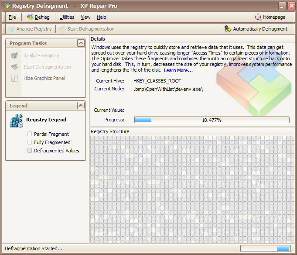The height and width of the screenshot is (255, 297).
Task: Click the XP Repair Pro title bar icon
Action: click(7, 6)
